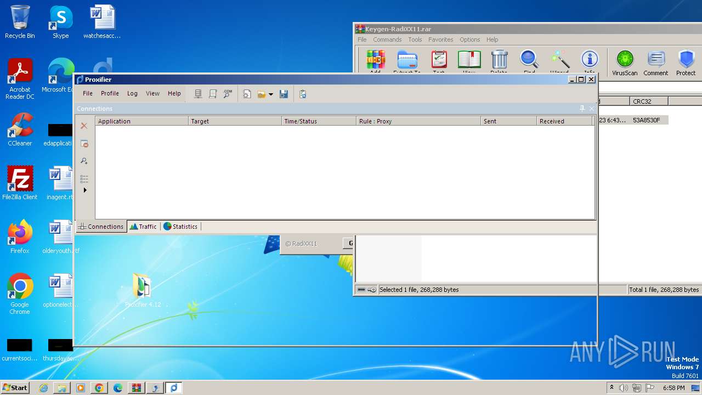Click the VirusScan icon in WinRAR
Viewport: 702px width, 395px height.
[x=625, y=63]
